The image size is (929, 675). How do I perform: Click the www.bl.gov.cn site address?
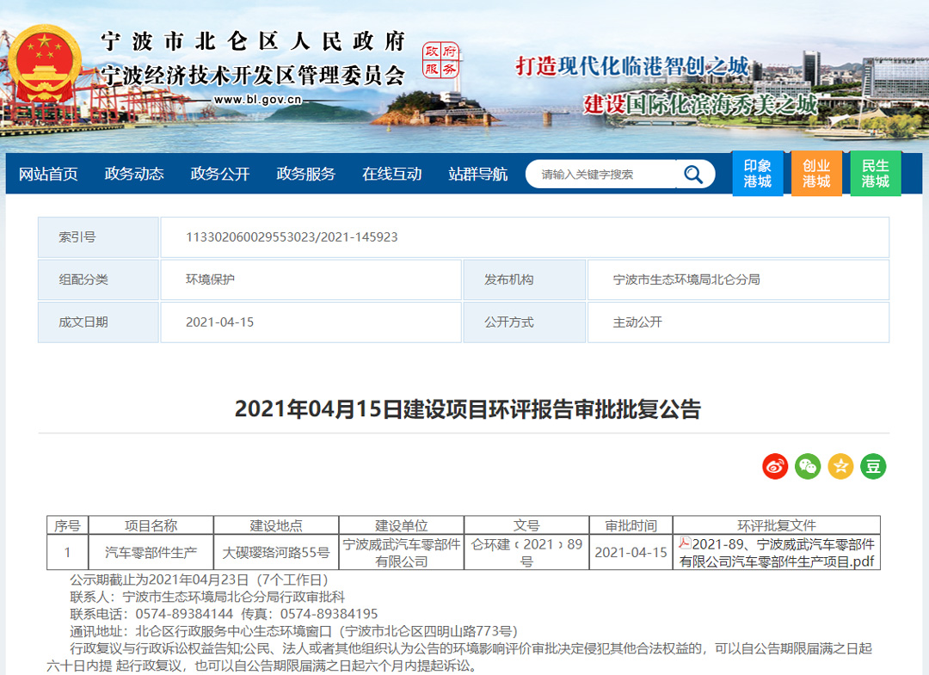(257, 100)
